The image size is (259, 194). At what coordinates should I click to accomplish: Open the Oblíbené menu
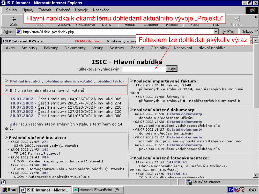click(x=63, y=10)
